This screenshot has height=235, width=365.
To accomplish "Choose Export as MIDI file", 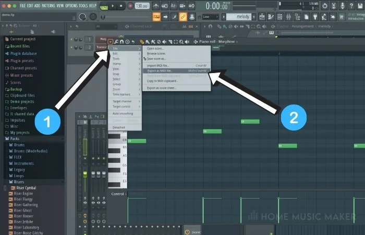I will tap(177, 70).
